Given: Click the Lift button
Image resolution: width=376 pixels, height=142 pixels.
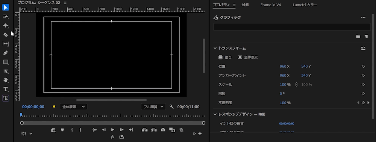Looking at the screenshot, I should point(145,130).
